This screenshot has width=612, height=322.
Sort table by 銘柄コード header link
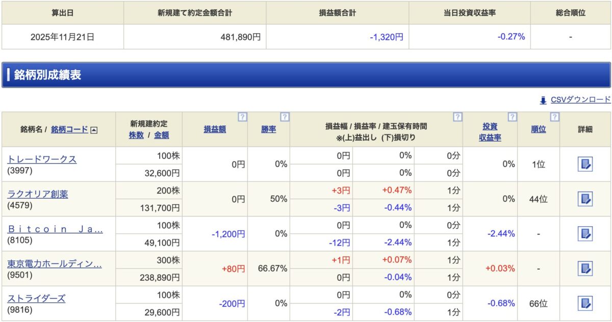click(x=69, y=129)
